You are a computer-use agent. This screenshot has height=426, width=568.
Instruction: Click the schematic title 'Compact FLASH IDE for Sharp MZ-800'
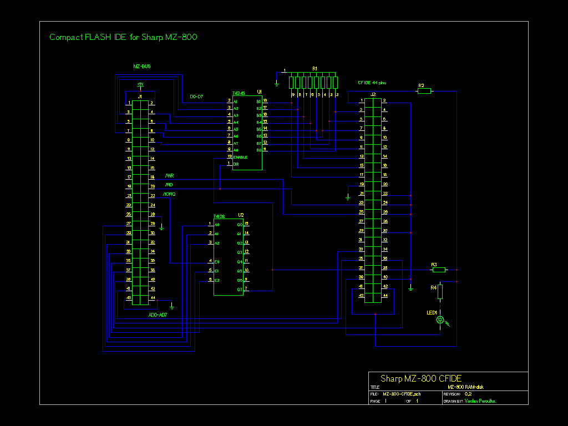(x=123, y=37)
